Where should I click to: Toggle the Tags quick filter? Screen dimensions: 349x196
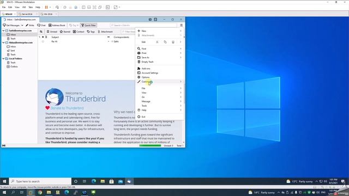click(x=91, y=32)
